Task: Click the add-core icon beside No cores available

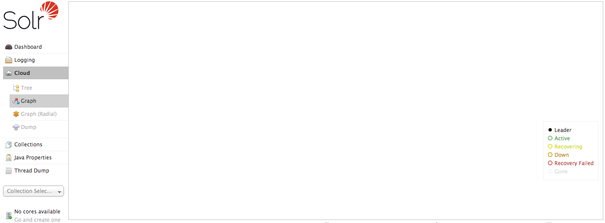Action: (x=9, y=216)
